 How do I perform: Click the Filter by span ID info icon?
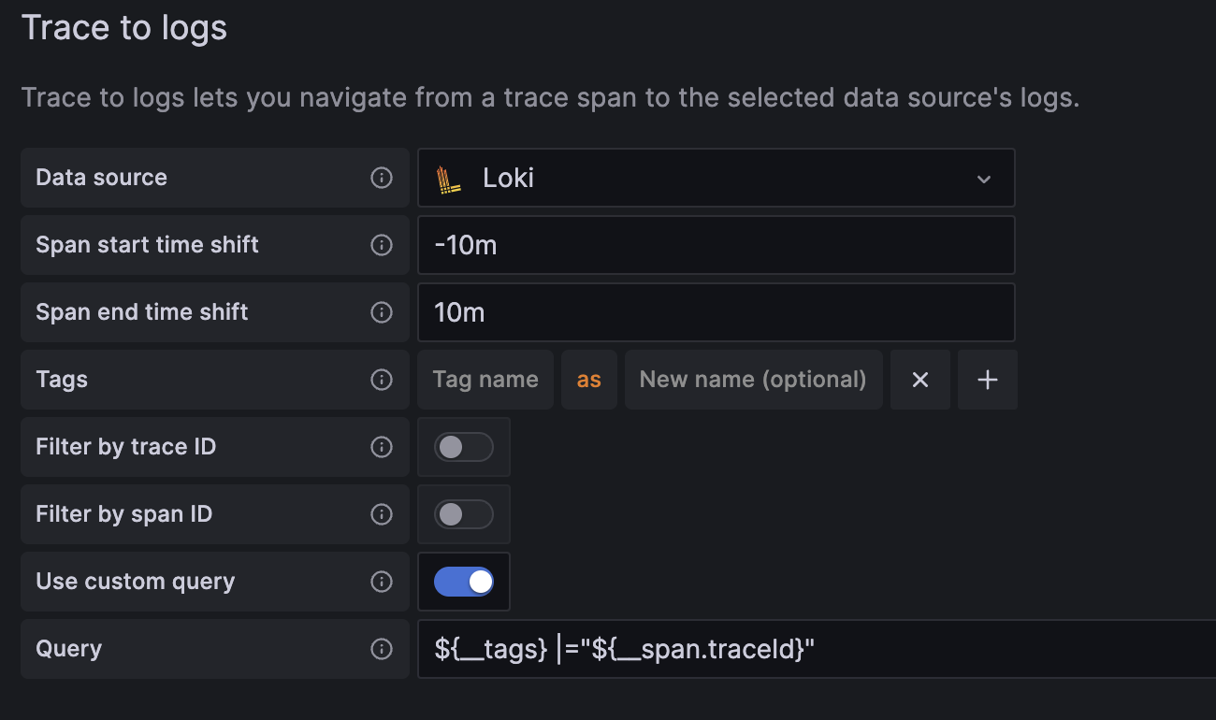coord(382,514)
